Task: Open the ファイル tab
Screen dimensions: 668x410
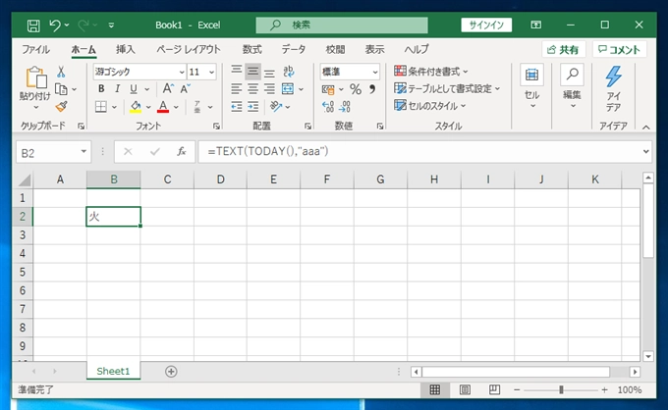Action: (x=35, y=49)
